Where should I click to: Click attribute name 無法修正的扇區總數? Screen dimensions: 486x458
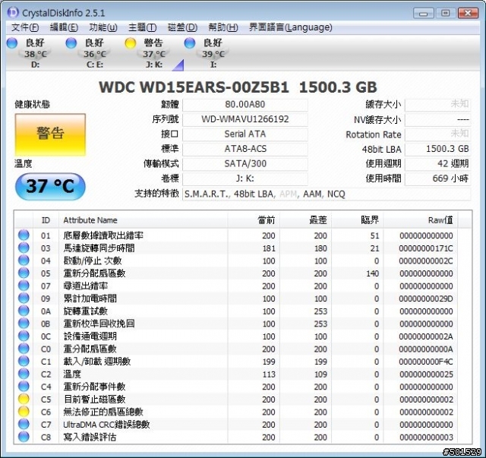click(x=103, y=412)
